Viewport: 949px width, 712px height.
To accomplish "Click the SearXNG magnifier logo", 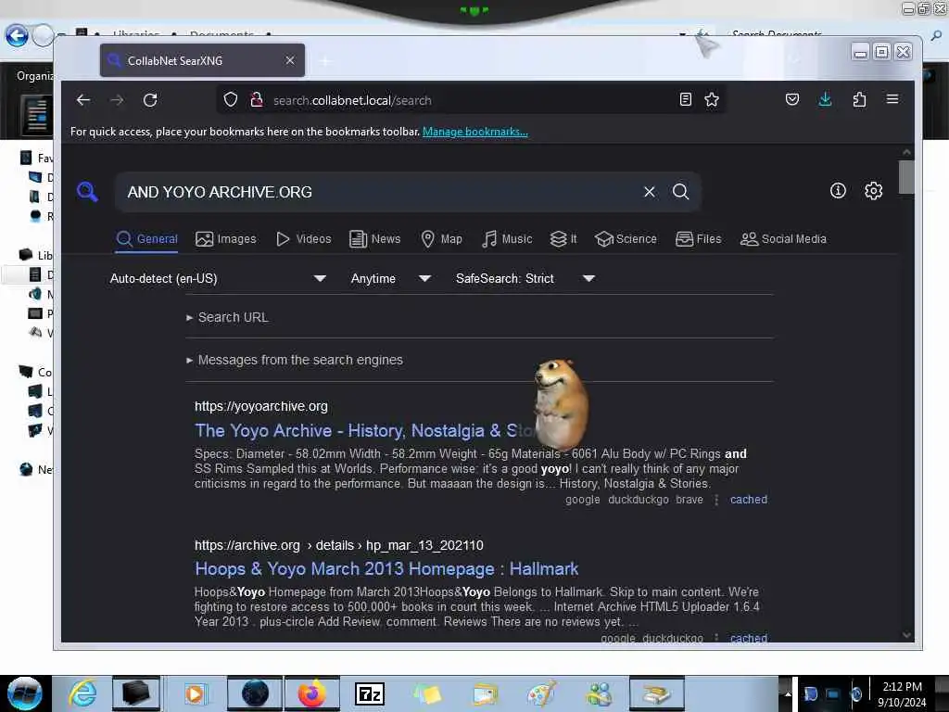I will point(87,192).
